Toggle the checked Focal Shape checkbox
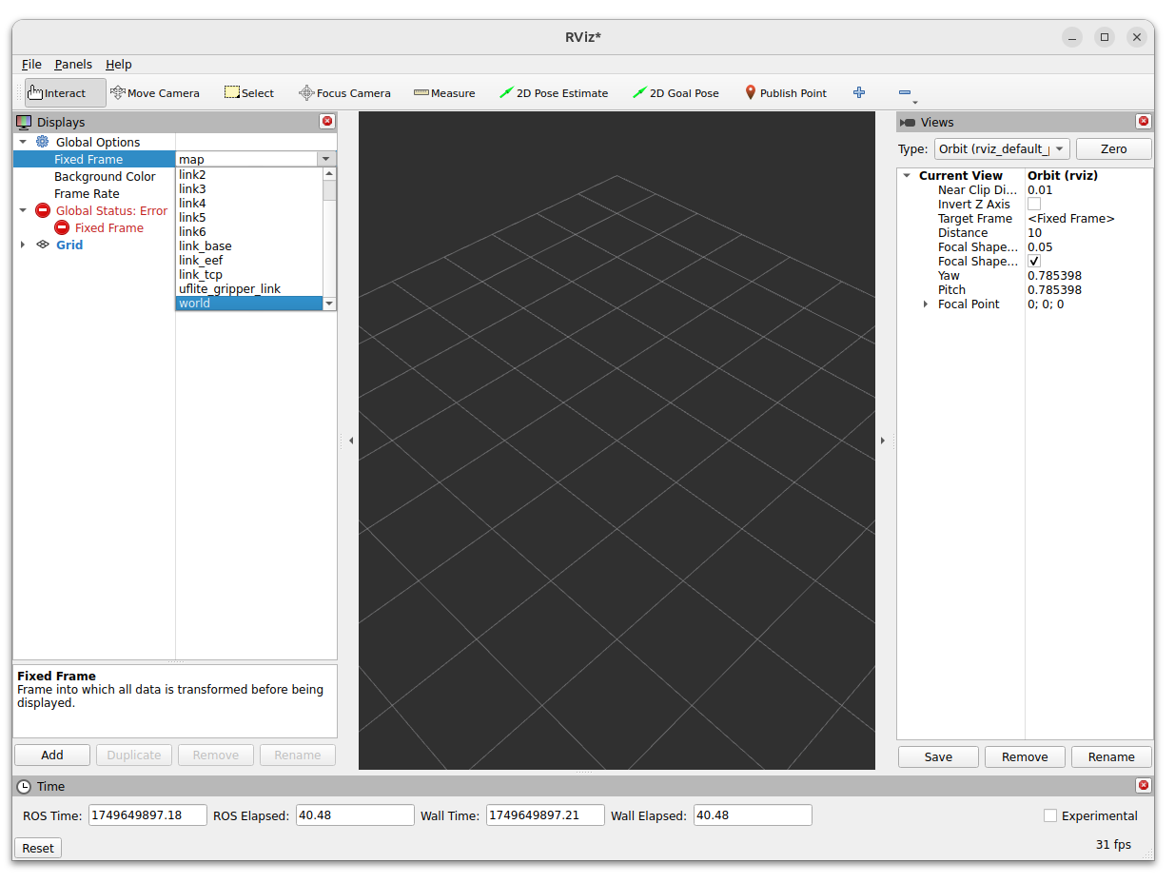Image resolution: width=1175 pixels, height=883 pixels. [x=1034, y=262]
